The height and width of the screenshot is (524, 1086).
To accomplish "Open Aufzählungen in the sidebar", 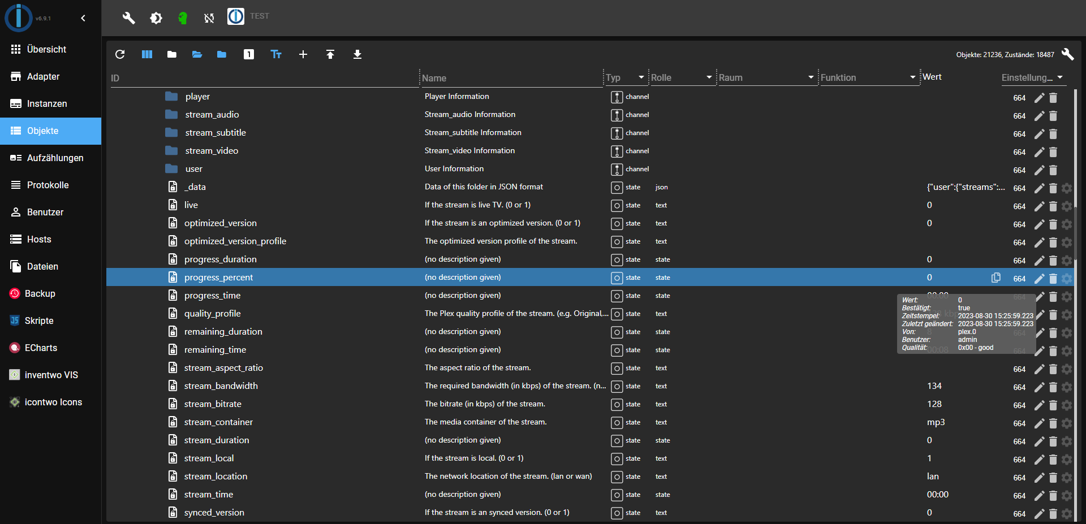I will [51, 158].
